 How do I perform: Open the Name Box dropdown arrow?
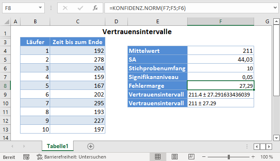pyautogui.click(x=41, y=8)
